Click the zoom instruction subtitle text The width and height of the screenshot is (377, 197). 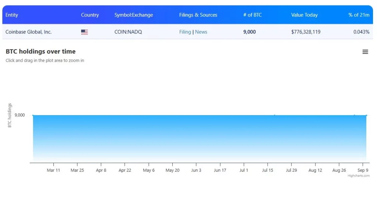click(45, 61)
